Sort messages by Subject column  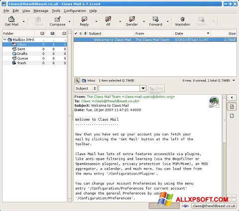click(111, 33)
